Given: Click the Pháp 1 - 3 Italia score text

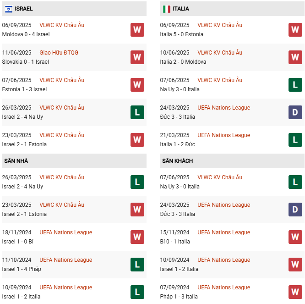Looking at the screenshot, I should (x=179, y=297).
